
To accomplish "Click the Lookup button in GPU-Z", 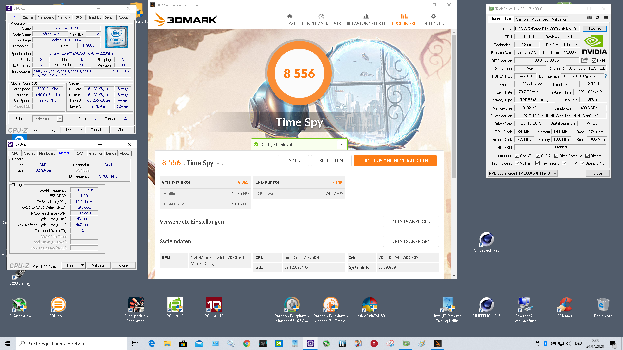I will [x=595, y=29].
